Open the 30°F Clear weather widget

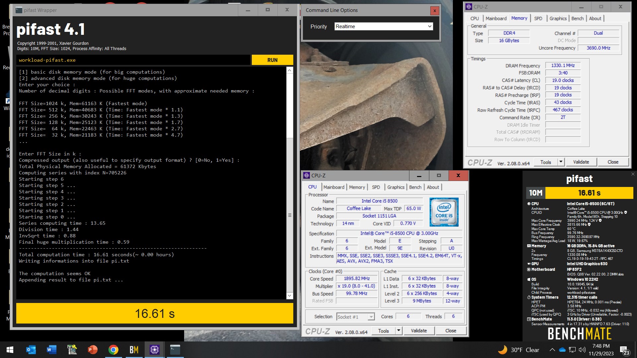[x=519, y=350]
